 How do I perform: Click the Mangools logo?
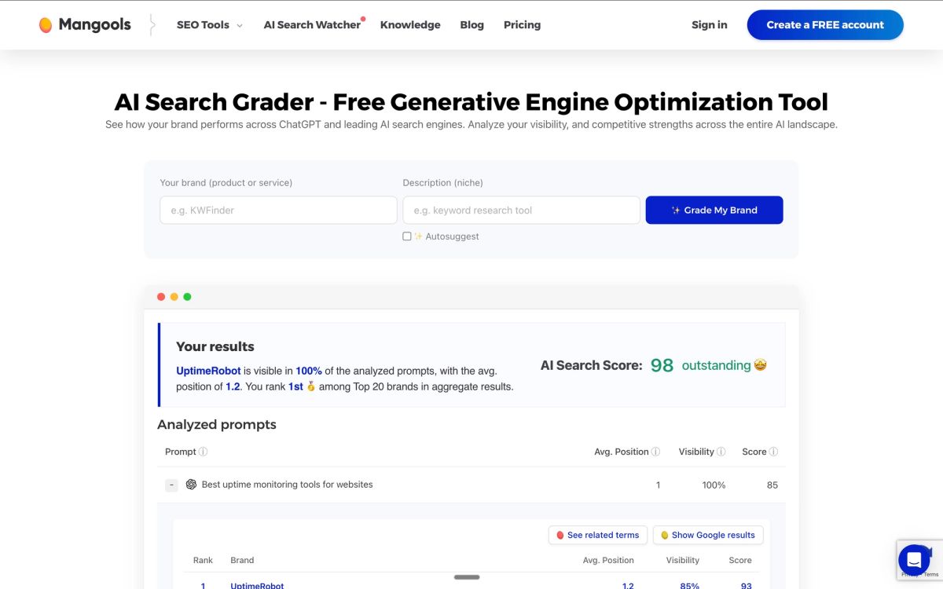[x=85, y=25]
